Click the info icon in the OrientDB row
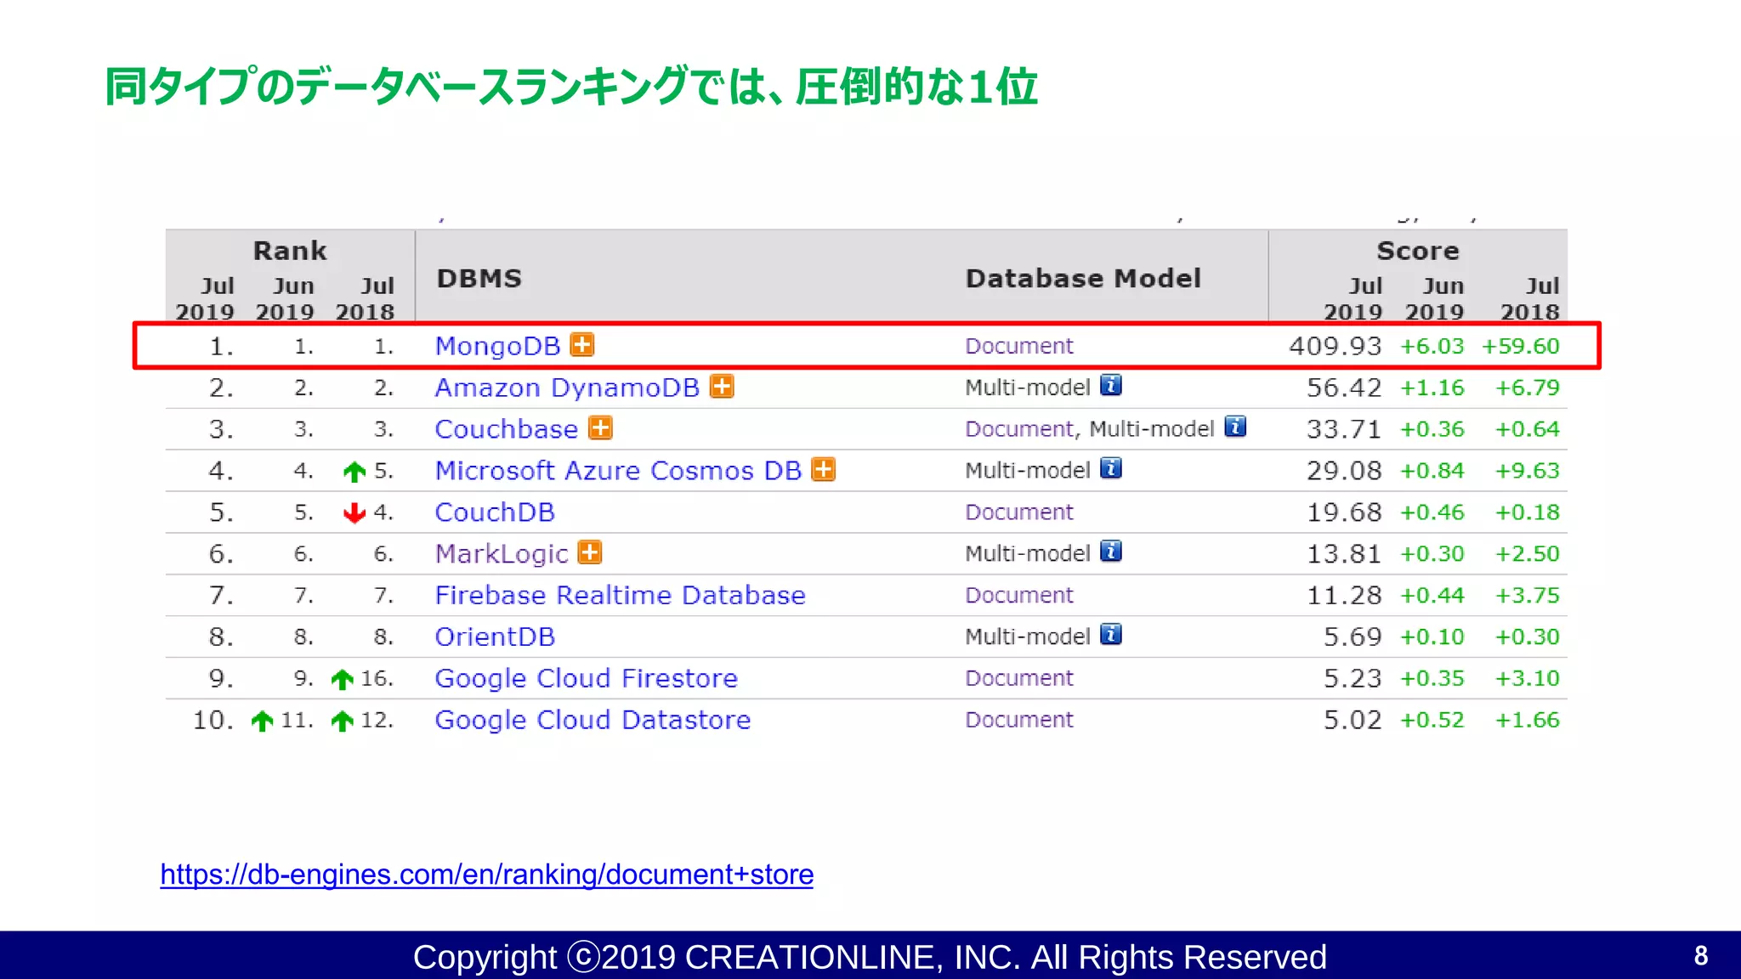This screenshot has width=1741, height=979. (x=1111, y=635)
